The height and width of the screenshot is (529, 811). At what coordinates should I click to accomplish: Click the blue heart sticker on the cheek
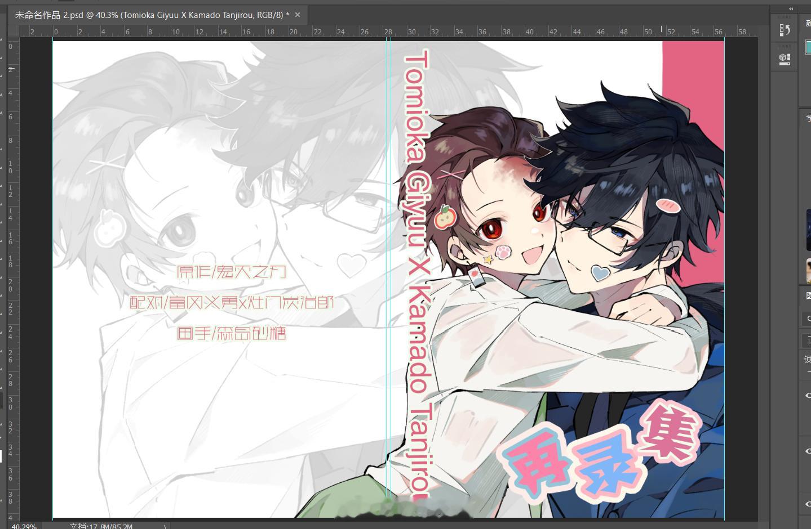coord(601,273)
